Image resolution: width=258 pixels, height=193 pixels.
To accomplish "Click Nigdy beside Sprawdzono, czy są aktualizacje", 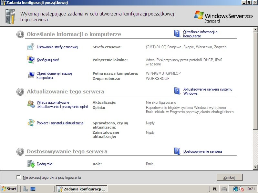I will [x=150, y=123].
